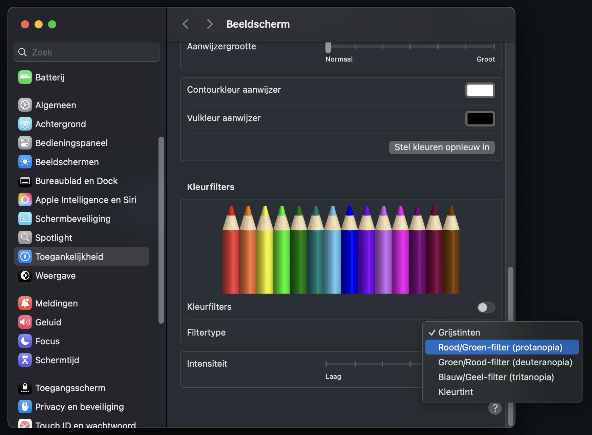Click Apple Intelligence en Siri icon
592x435 pixels.
coord(25,200)
